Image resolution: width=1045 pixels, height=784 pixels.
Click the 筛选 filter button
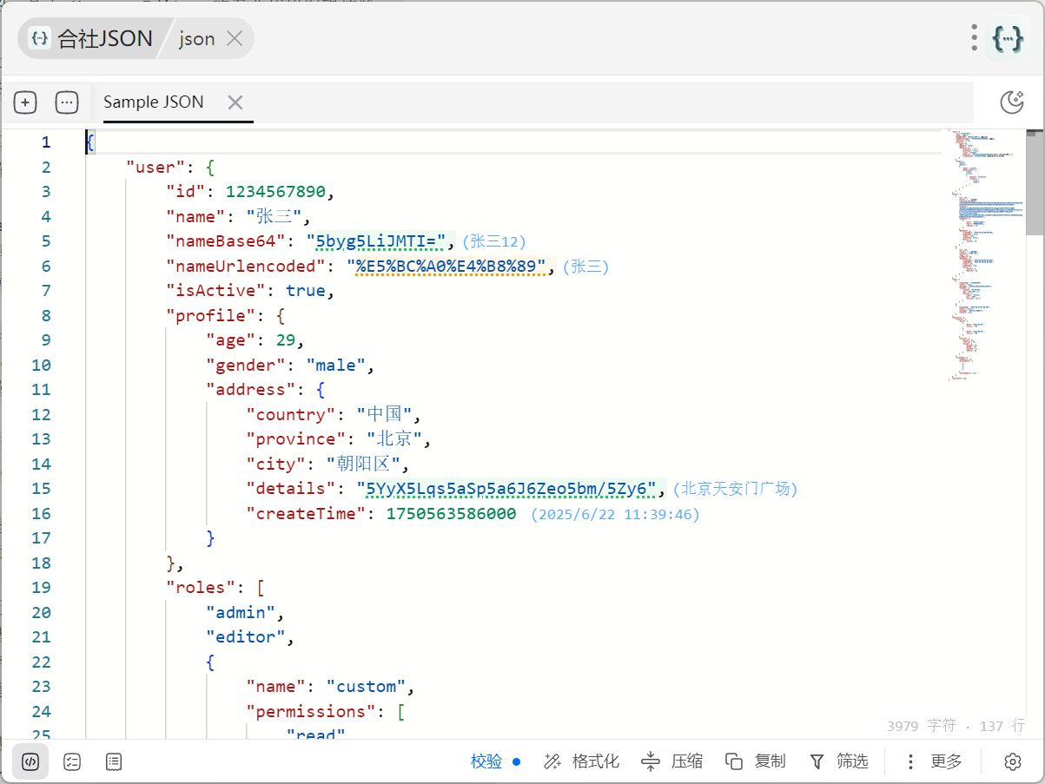click(x=838, y=761)
